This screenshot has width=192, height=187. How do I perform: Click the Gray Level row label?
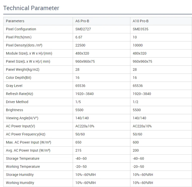pyautogui.click(x=14, y=86)
